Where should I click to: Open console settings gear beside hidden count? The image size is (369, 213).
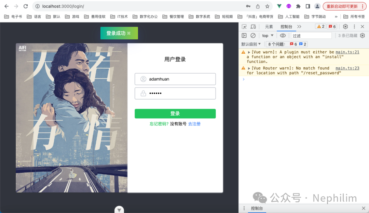(x=363, y=36)
